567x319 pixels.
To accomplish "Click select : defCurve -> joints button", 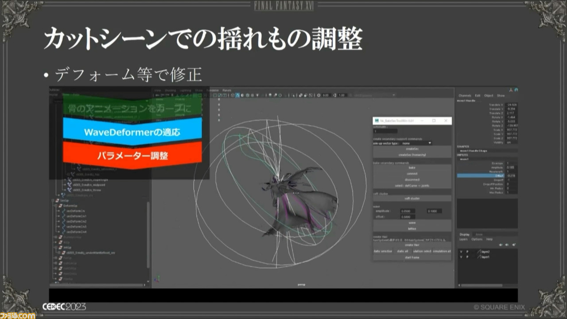I will click(x=412, y=186).
